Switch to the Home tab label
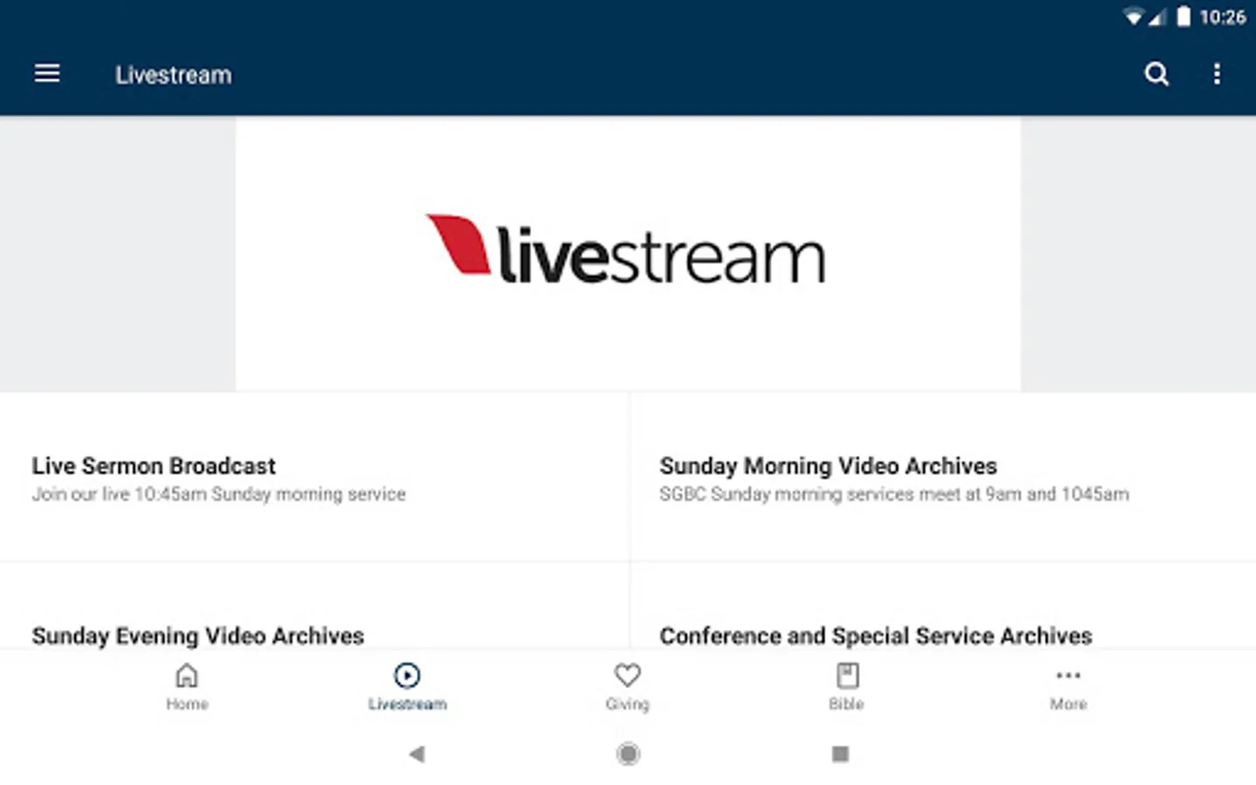The image size is (1256, 785). tap(187, 704)
